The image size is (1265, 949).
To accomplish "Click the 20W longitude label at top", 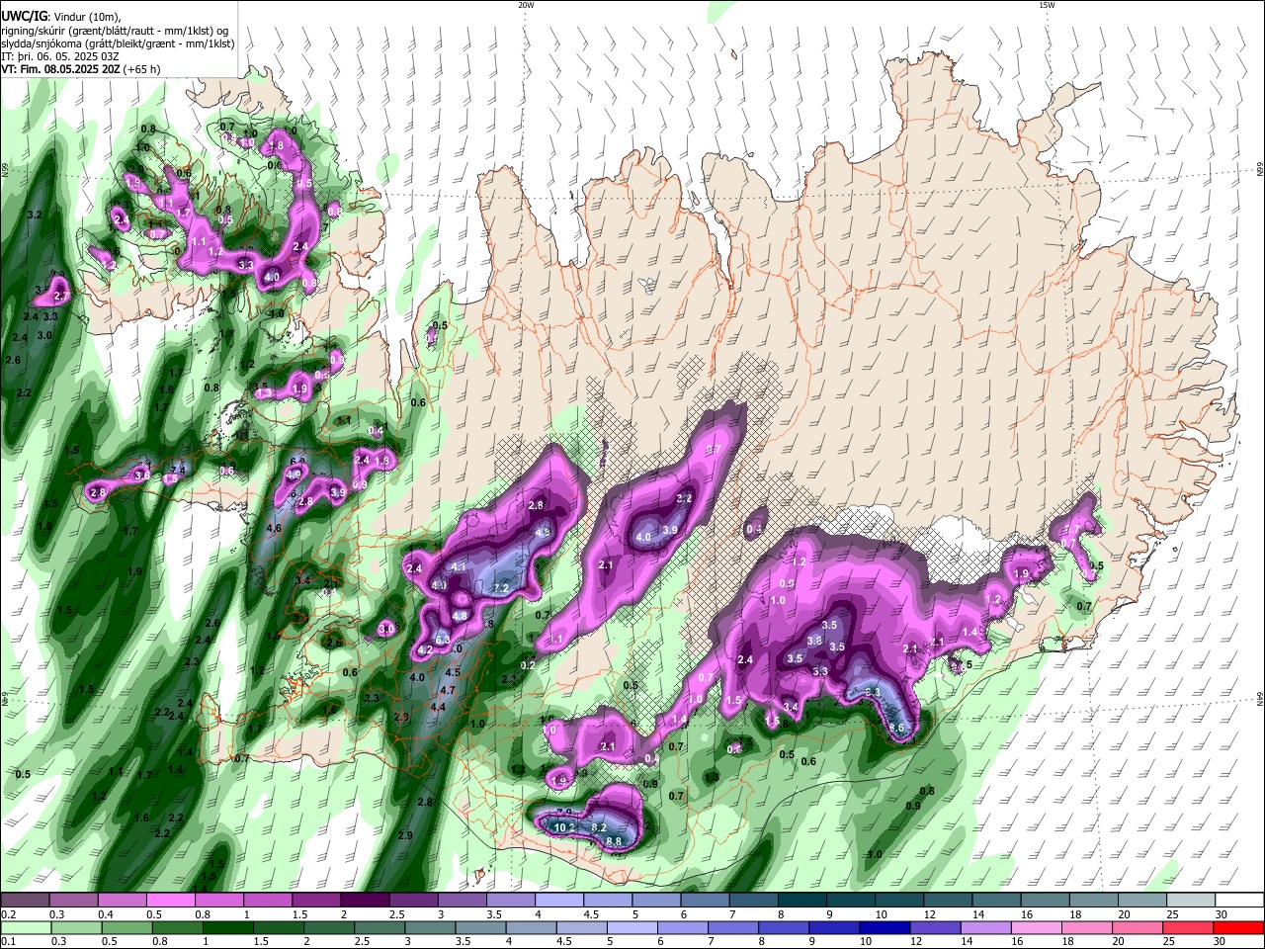I will [x=526, y=5].
